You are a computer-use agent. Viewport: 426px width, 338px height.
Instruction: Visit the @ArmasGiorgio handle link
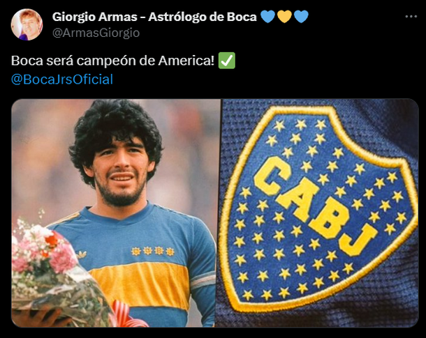click(x=96, y=33)
